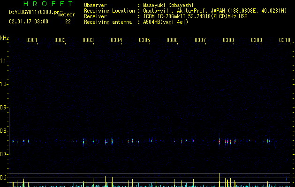Click the HROFFT title text
Viewport: 295px width, 187px height.
click(x=48, y=4)
